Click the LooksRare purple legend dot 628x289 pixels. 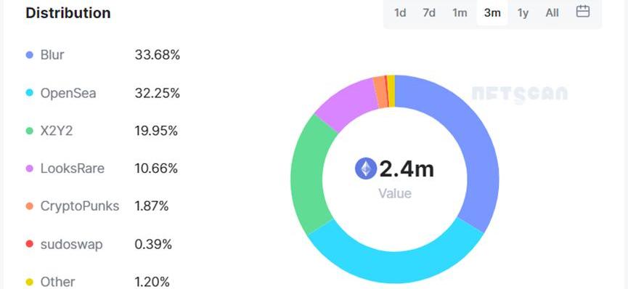coord(30,168)
